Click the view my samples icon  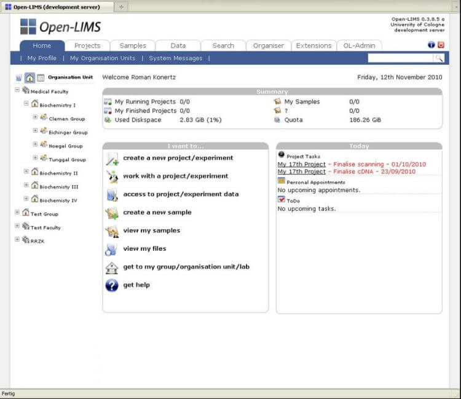112,231
